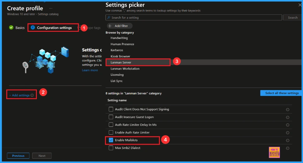303x163 pixels.
Task: Click info icon beside Audit Client Does Not Support Signing
Action: (287, 109)
